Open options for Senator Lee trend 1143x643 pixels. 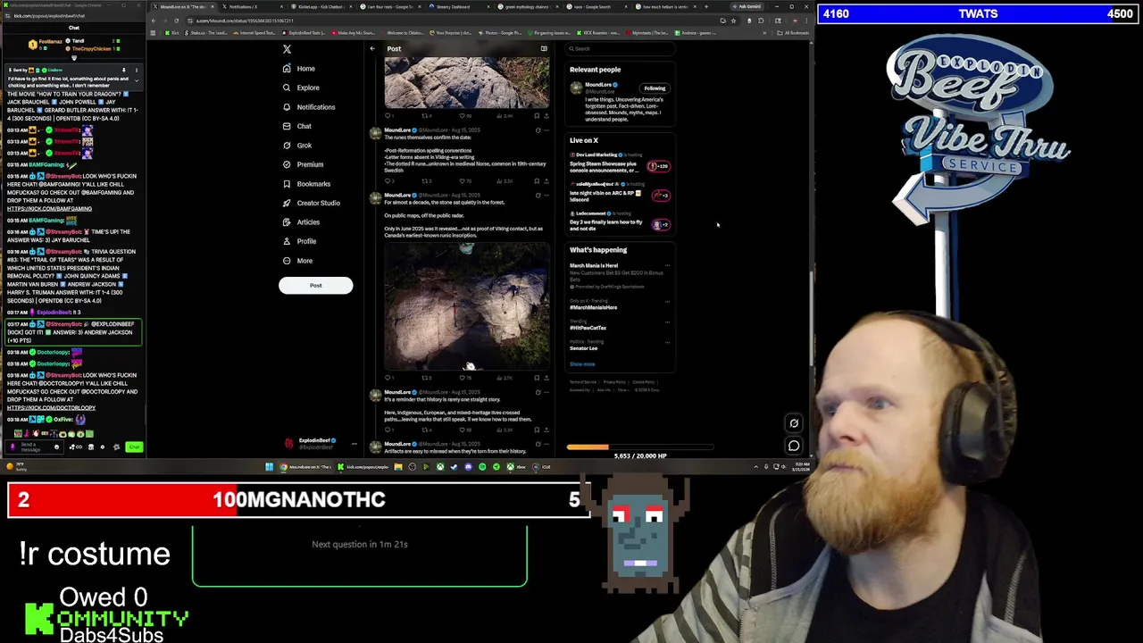pos(667,343)
